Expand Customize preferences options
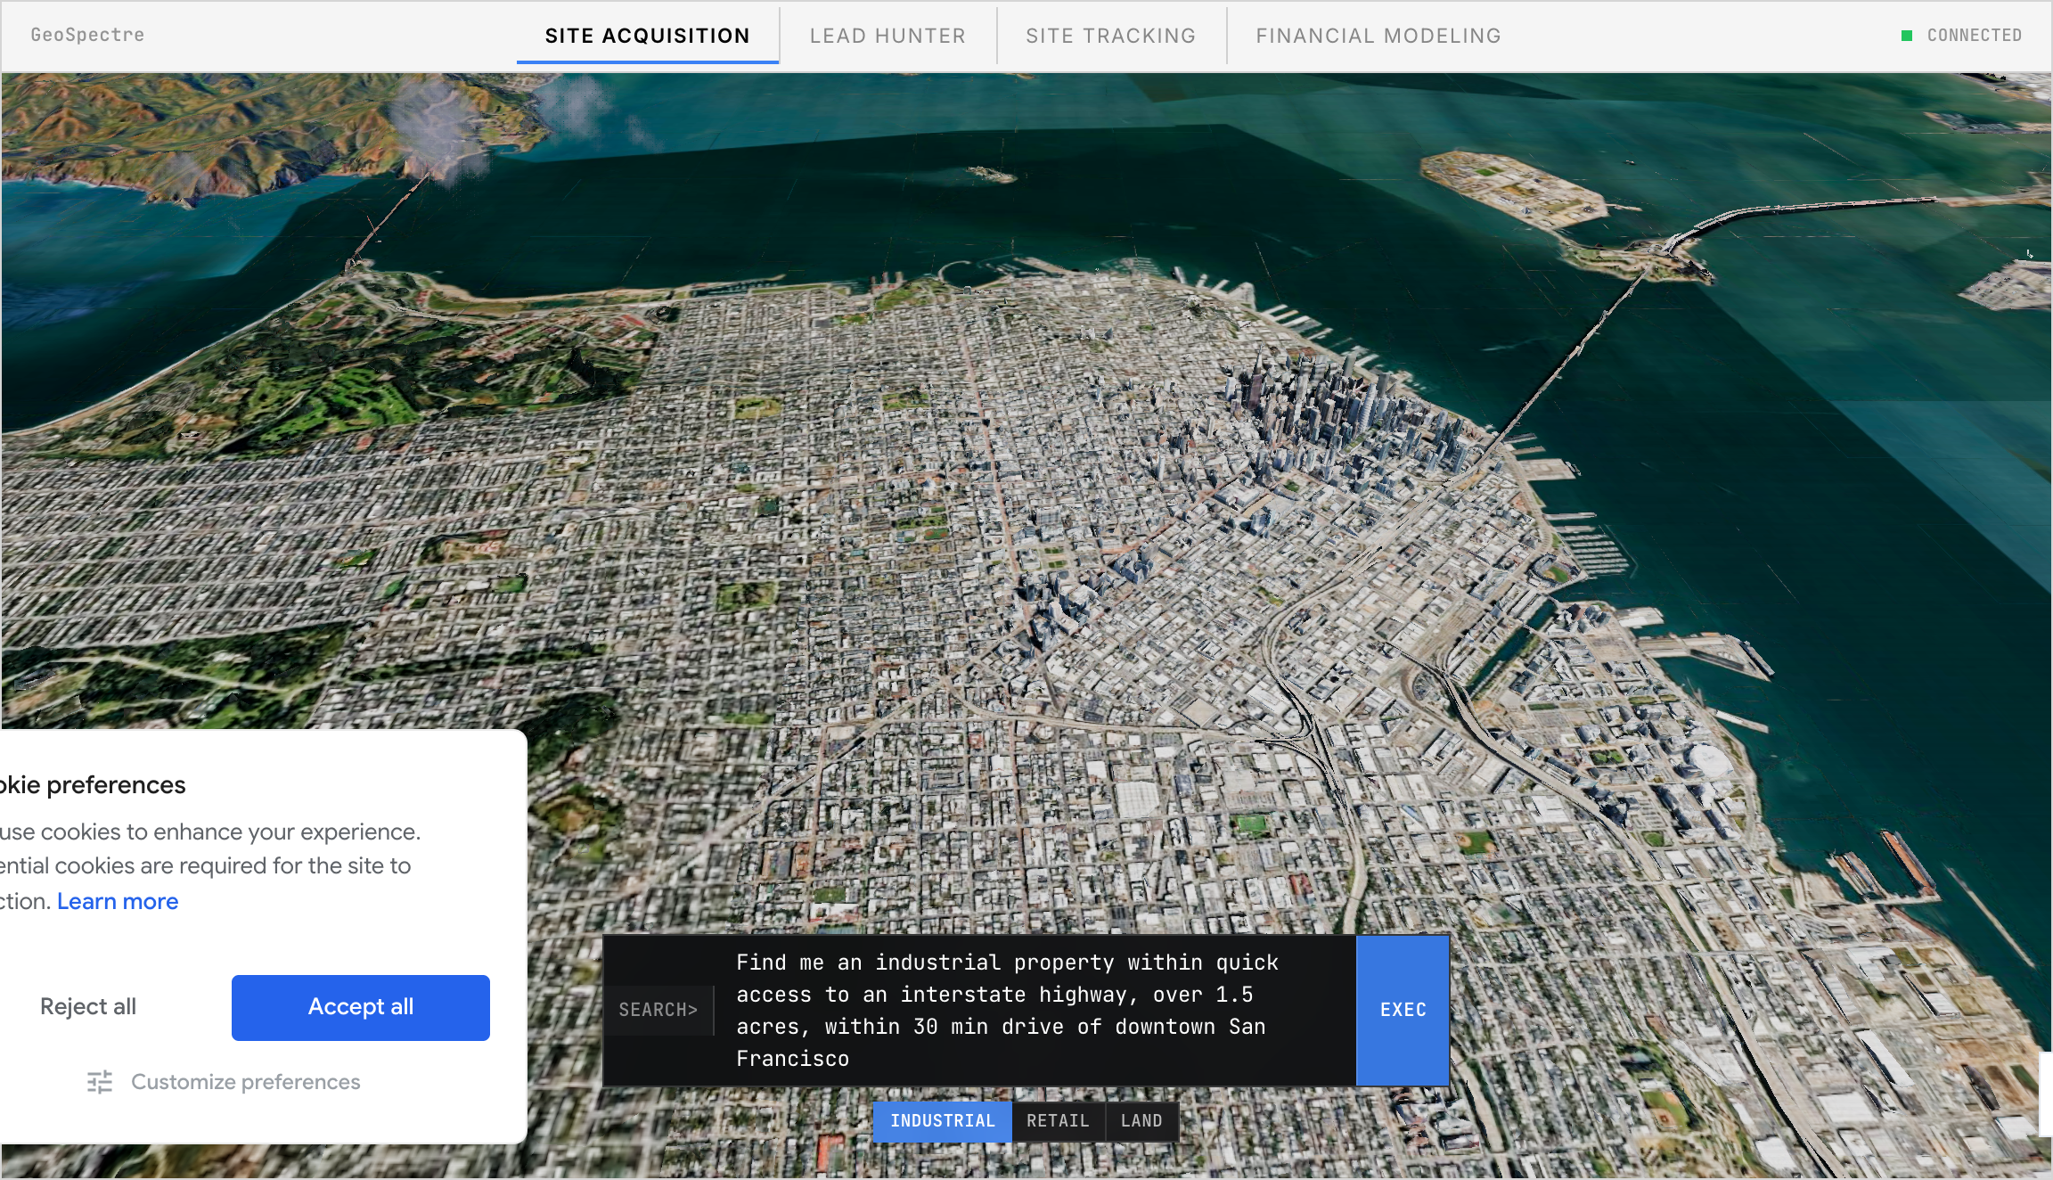The image size is (2053, 1180). 245,1082
